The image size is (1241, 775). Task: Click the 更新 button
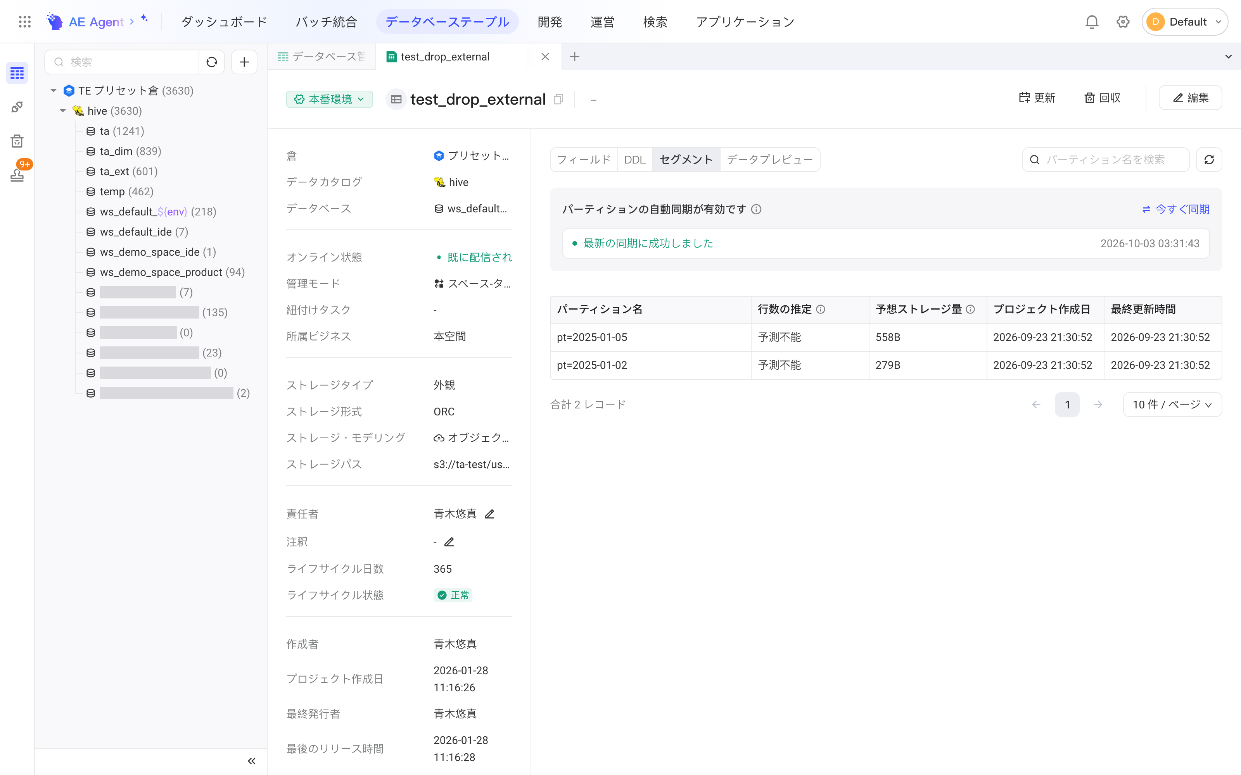1037,98
